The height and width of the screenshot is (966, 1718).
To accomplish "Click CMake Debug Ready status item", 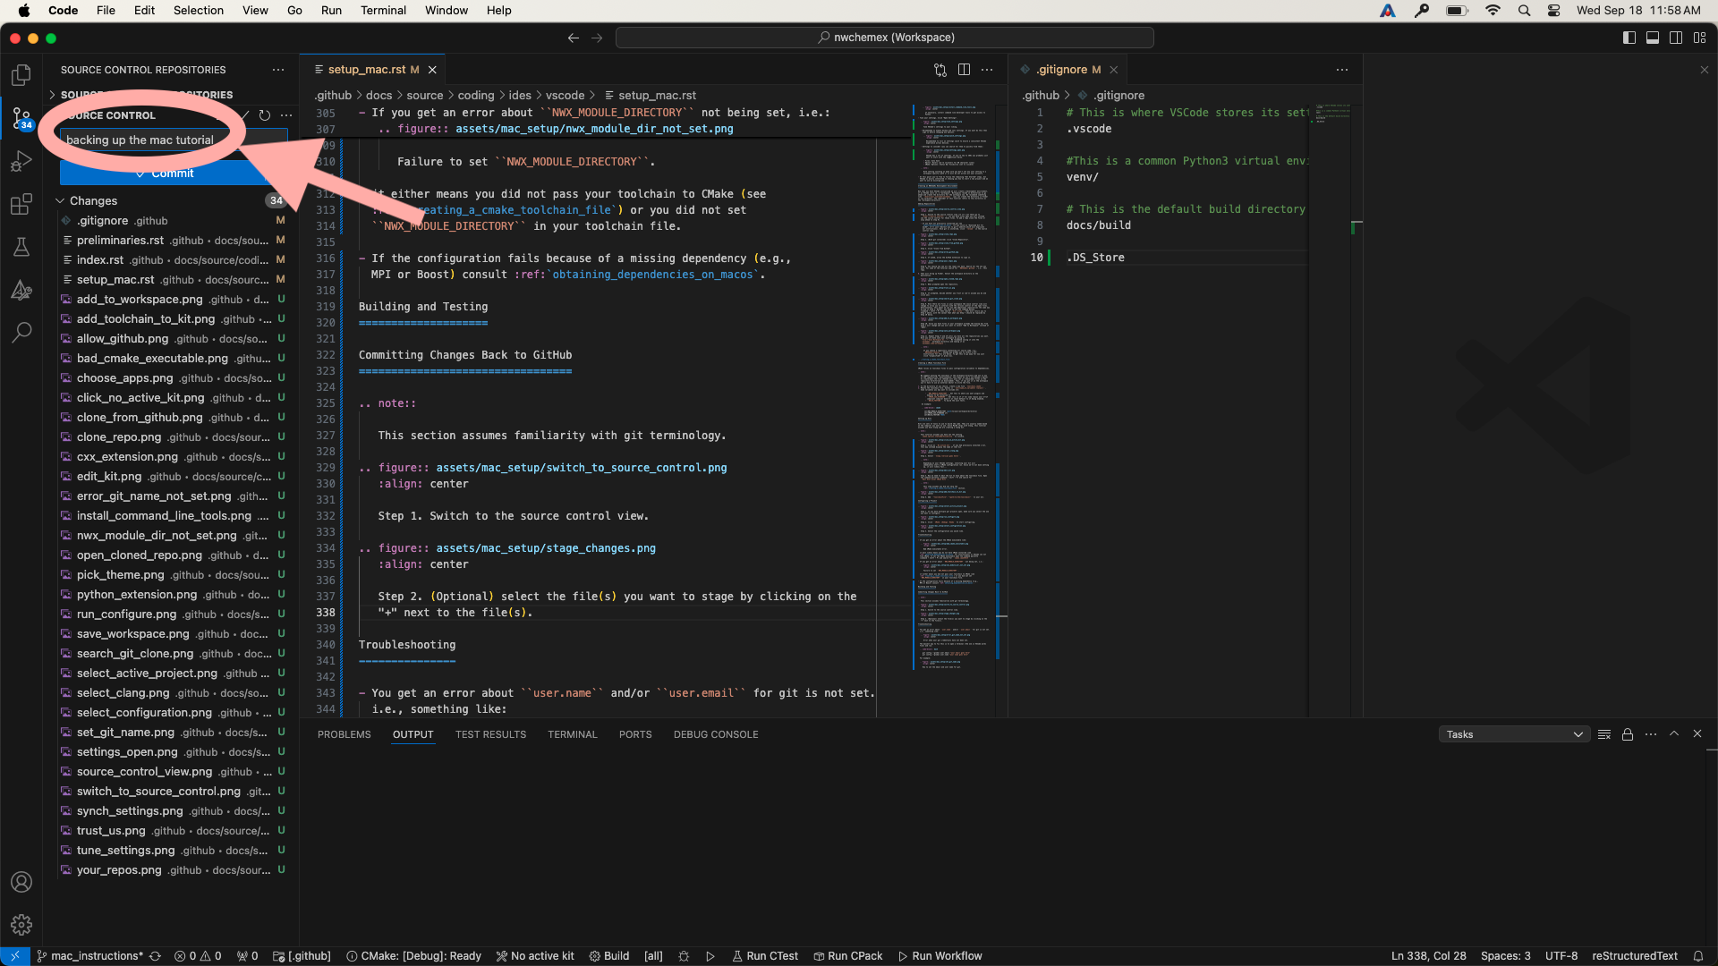I will (x=413, y=956).
